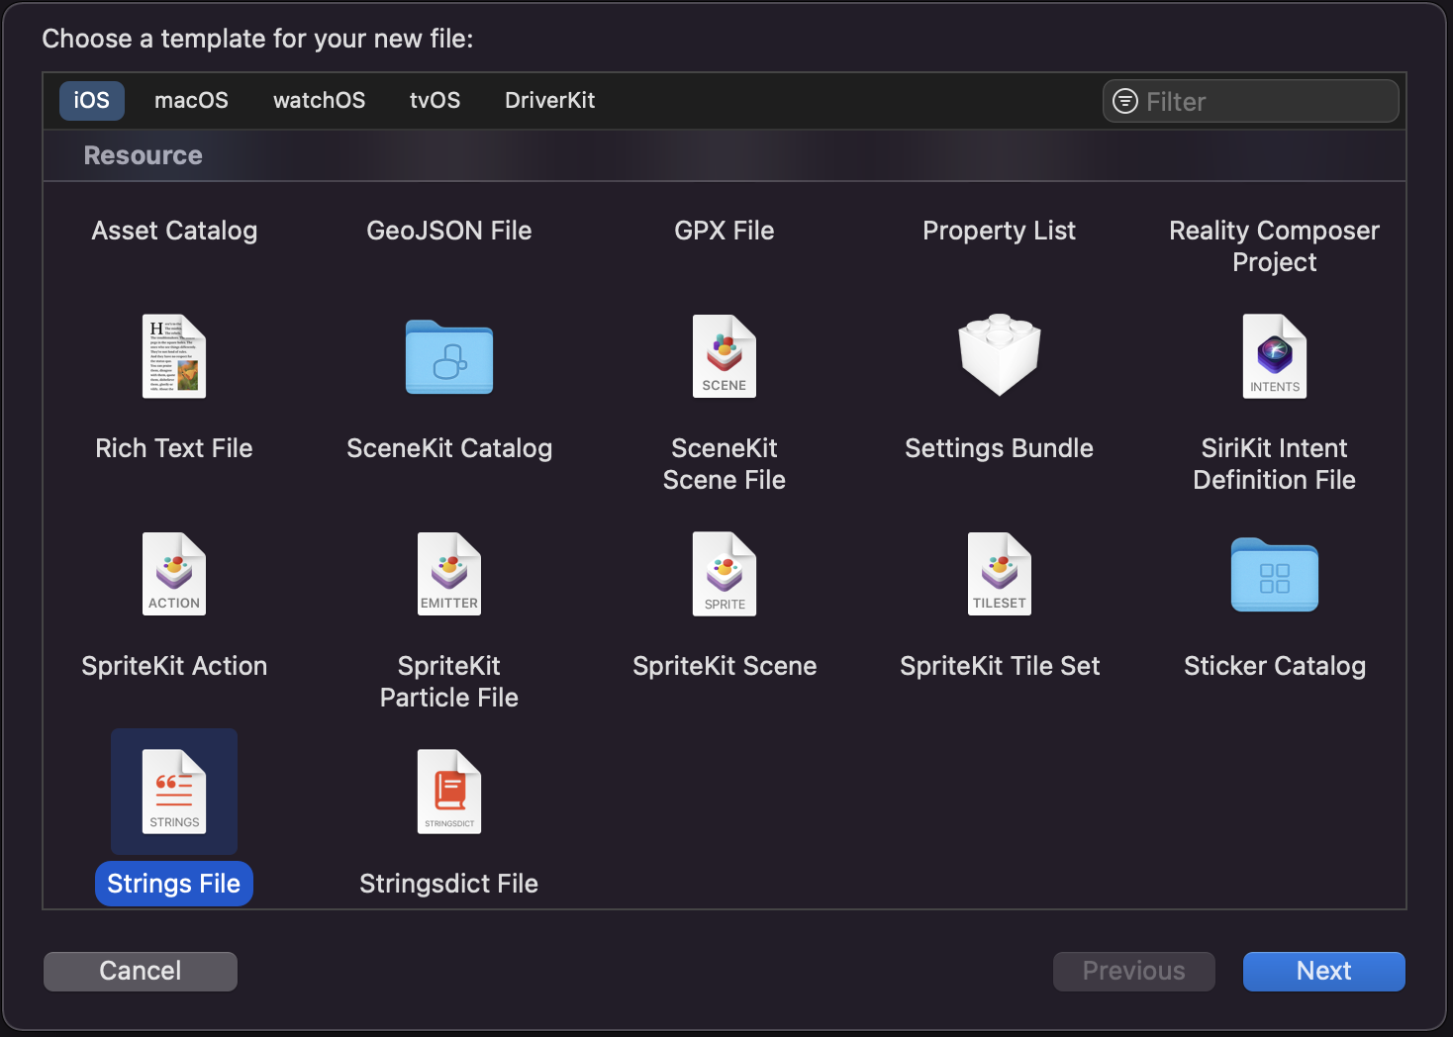Click the Strings file icon

[x=174, y=792]
